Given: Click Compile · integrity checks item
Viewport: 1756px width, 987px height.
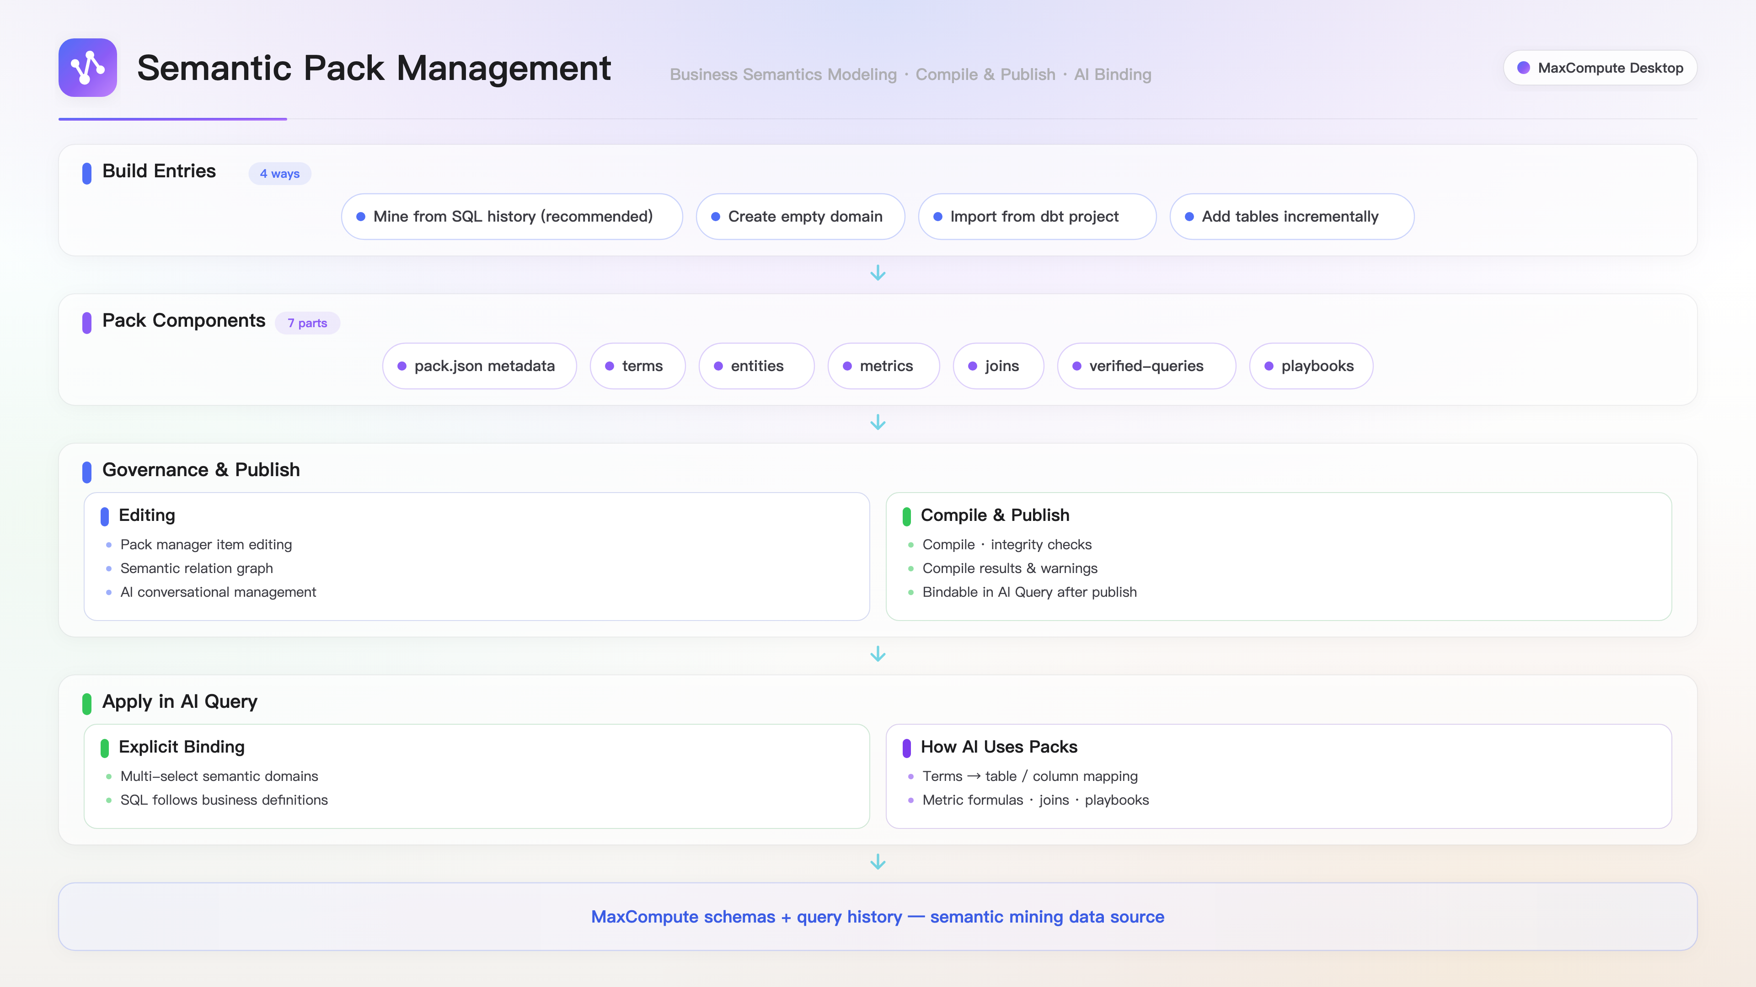Looking at the screenshot, I should [x=1007, y=544].
